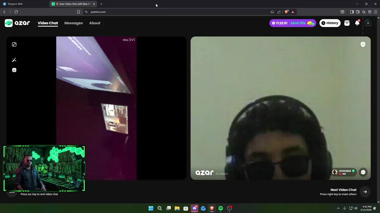Open the Messages tab
380x213 pixels.
[74, 23]
